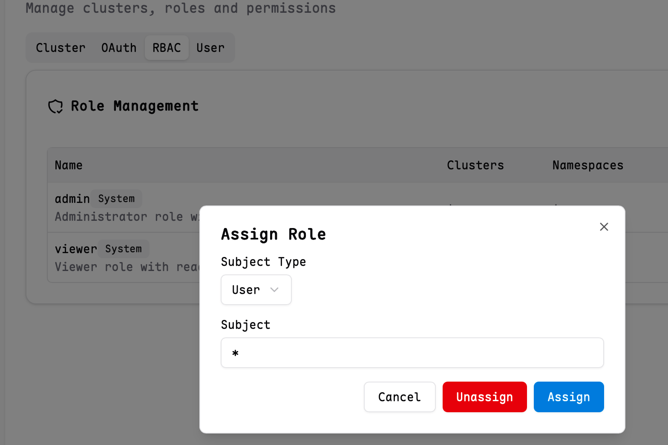This screenshot has width=668, height=445.
Task: Open the Subject Type dropdown
Action: click(x=256, y=290)
